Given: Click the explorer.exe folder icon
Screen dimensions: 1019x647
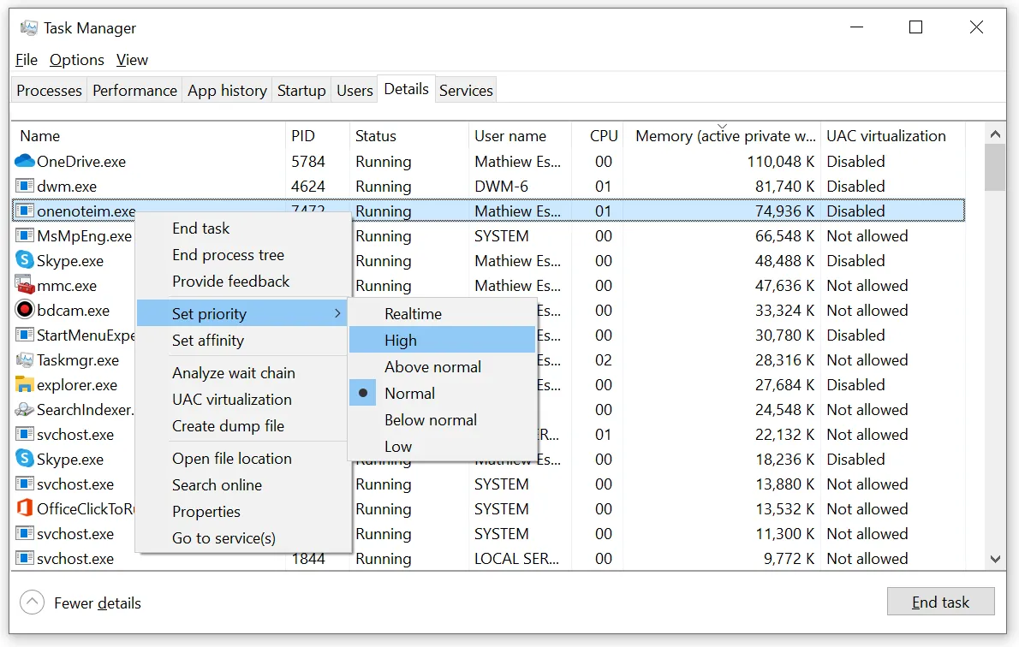Looking at the screenshot, I should coord(25,384).
